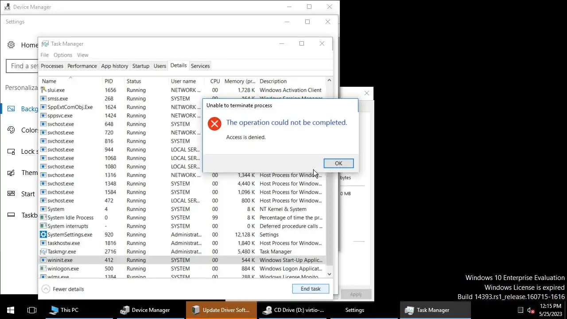
Task: Click the Colors palette icon in Settings sidebar
Action: coord(12,130)
